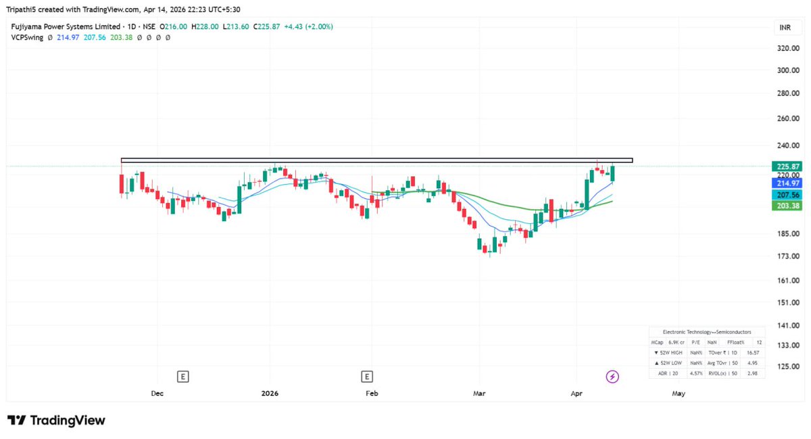Click the close price C225.87 in header
Image resolution: width=811 pixels, height=439 pixels.
click(267, 27)
